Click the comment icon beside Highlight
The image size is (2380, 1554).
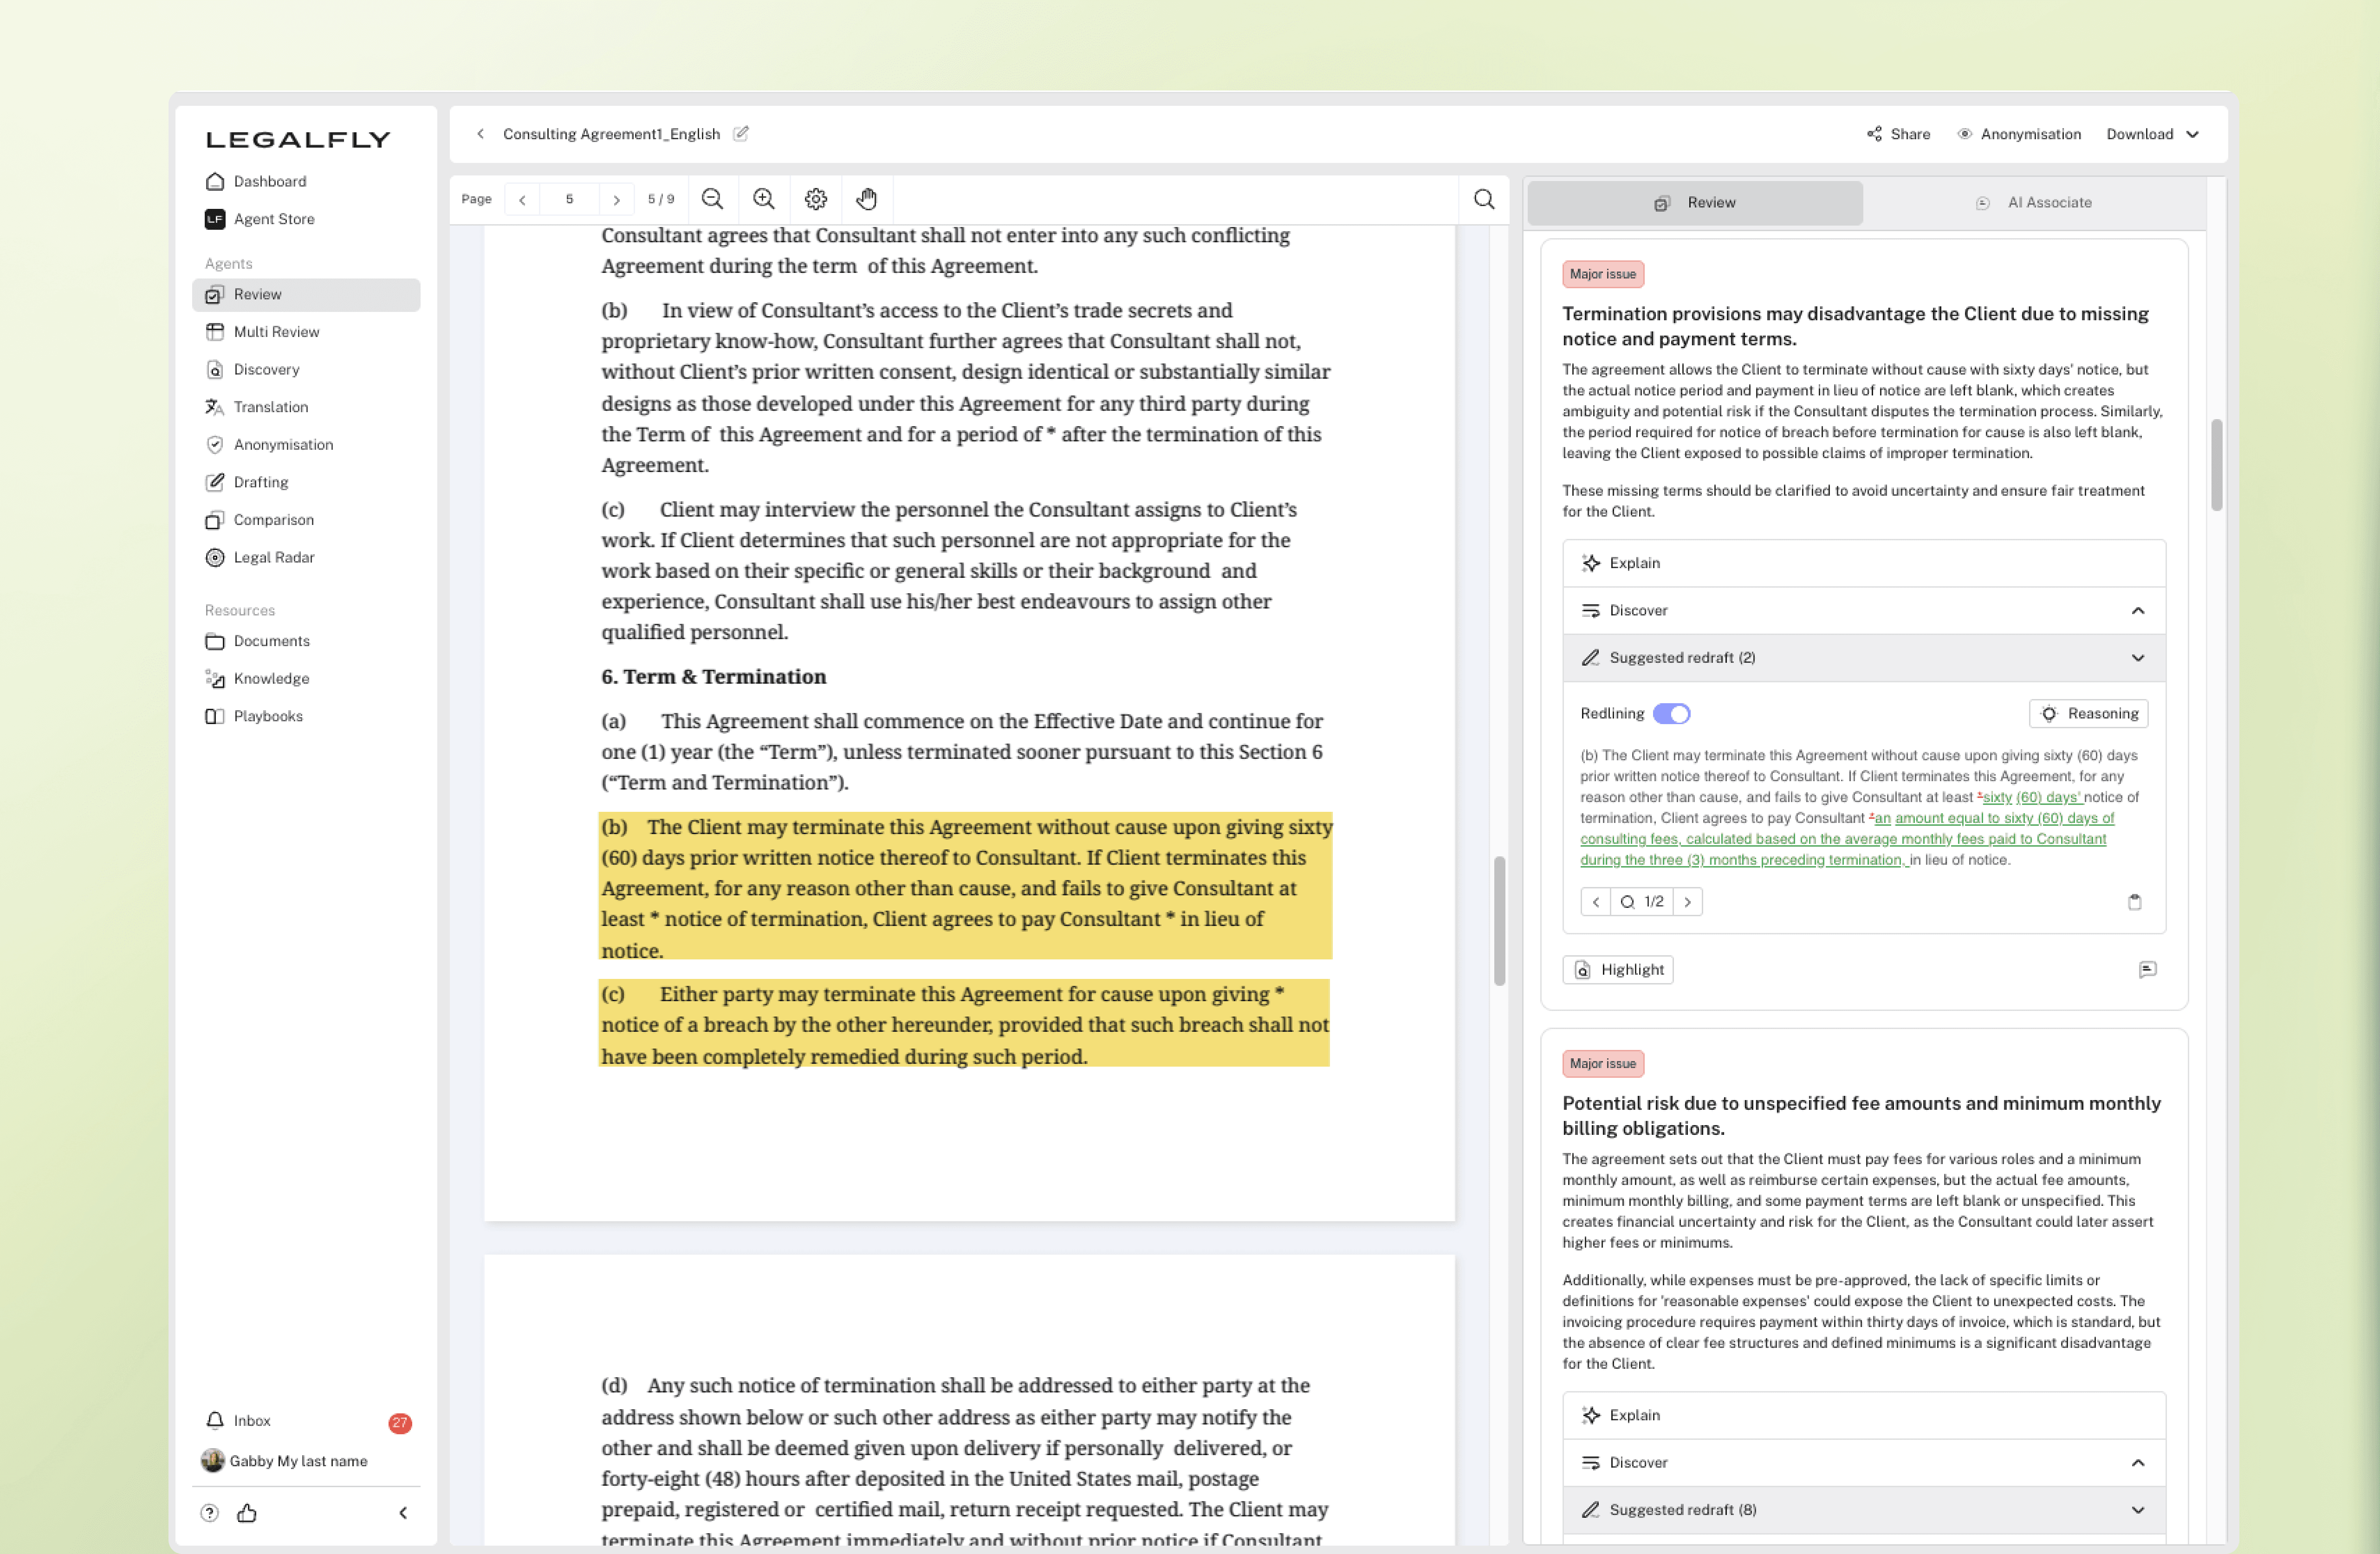click(x=2147, y=970)
